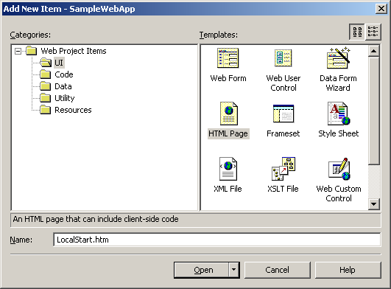The image size is (391, 289).
Task: Choose the Web User Control template
Action: [x=283, y=58]
